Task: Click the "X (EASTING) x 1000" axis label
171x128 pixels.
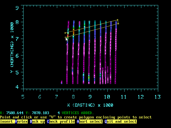Action: (x=90, y=105)
